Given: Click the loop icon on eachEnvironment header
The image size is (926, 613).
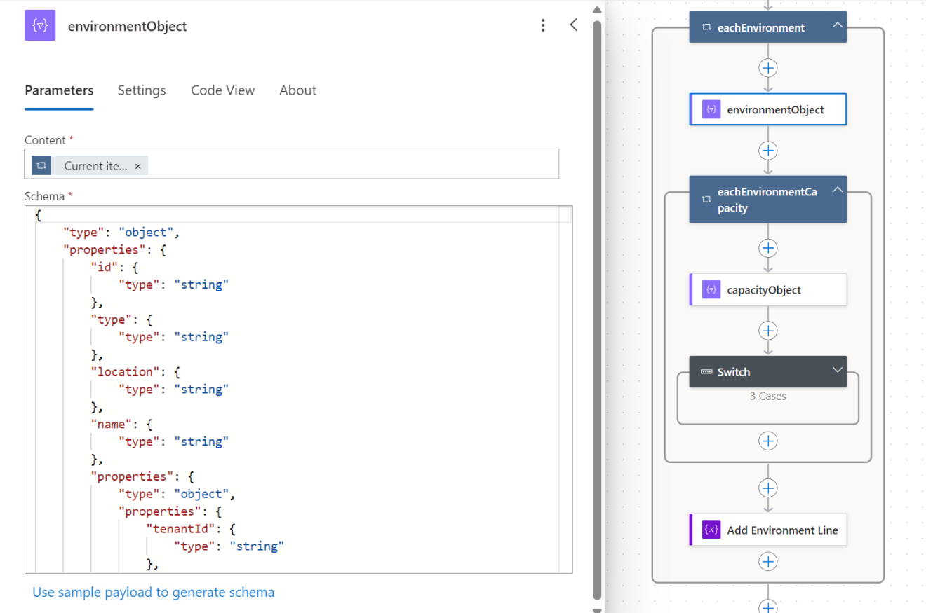Looking at the screenshot, I should [x=706, y=27].
